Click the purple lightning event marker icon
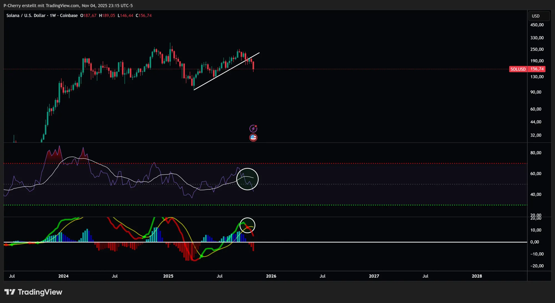Image resolution: width=555 pixels, height=303 pixels. [253, 128]
